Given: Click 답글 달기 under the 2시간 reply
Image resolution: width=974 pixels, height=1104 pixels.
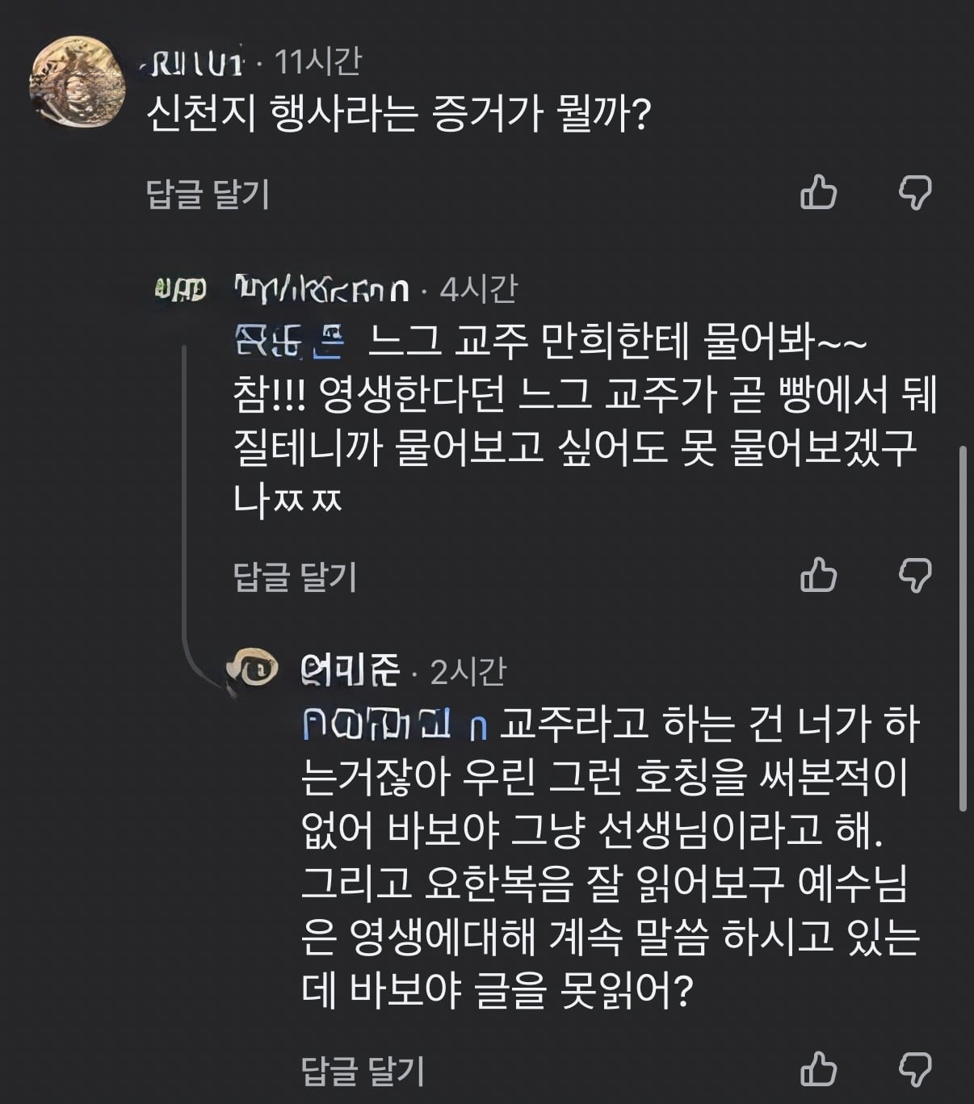Looking at the screenshot, I should tap(363, 1071).
